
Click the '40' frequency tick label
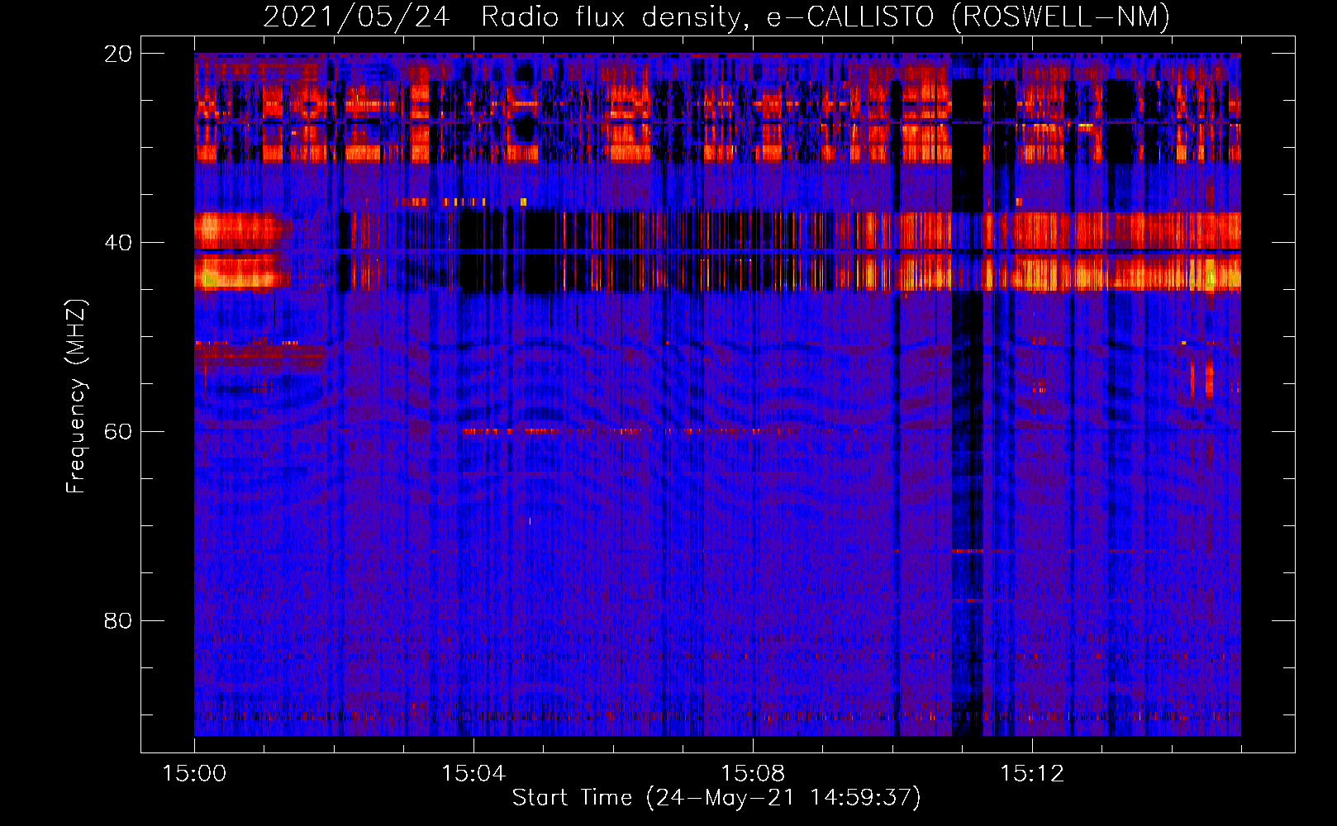[x=118, y=243]
